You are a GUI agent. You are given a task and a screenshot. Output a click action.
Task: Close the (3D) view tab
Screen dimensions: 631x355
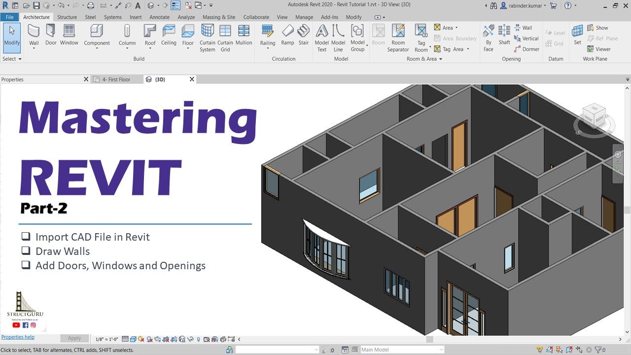tap(192, 79)
